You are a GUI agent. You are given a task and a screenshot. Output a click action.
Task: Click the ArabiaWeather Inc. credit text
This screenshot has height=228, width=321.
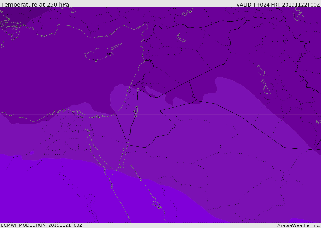point(299,225)
